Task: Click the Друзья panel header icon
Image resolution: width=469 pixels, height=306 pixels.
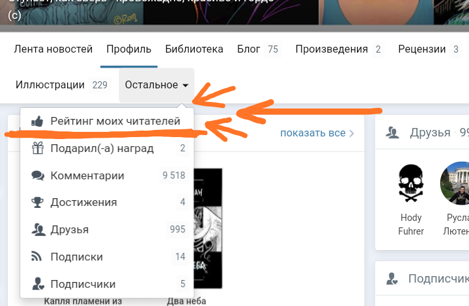Action: (392, 133)
